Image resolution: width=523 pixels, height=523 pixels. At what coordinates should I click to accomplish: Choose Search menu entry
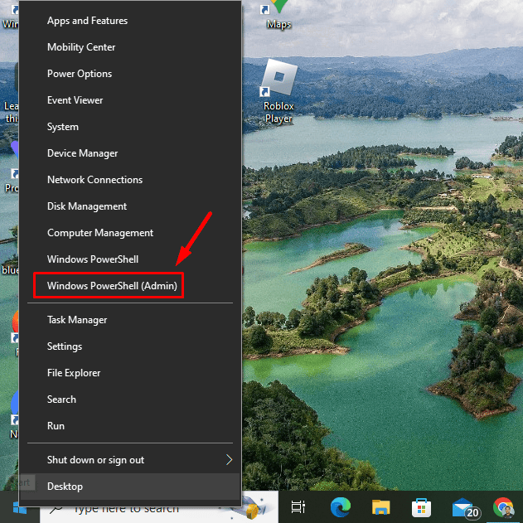[130, 400]
